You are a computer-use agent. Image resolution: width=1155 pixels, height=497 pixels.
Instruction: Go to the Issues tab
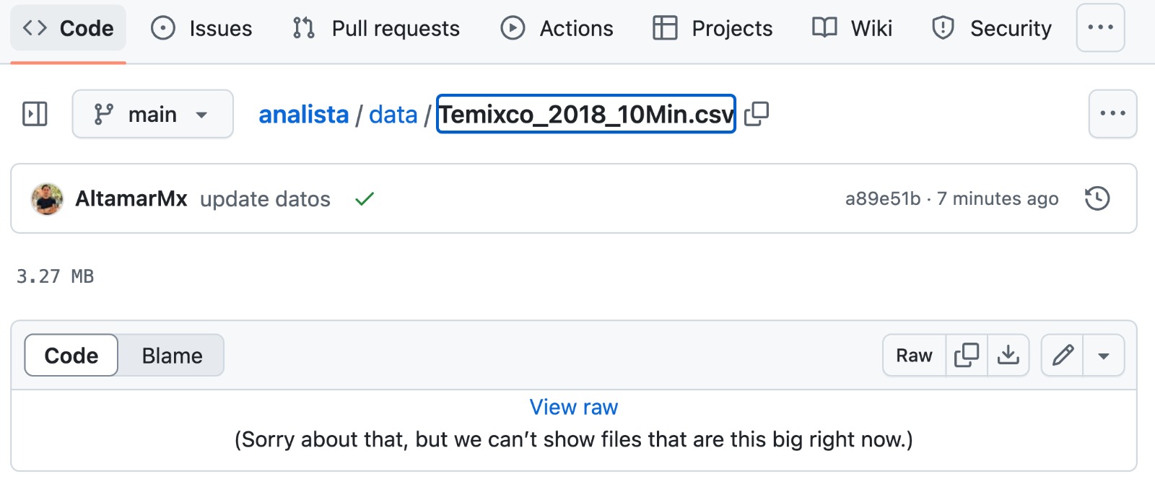pos(202,28)
